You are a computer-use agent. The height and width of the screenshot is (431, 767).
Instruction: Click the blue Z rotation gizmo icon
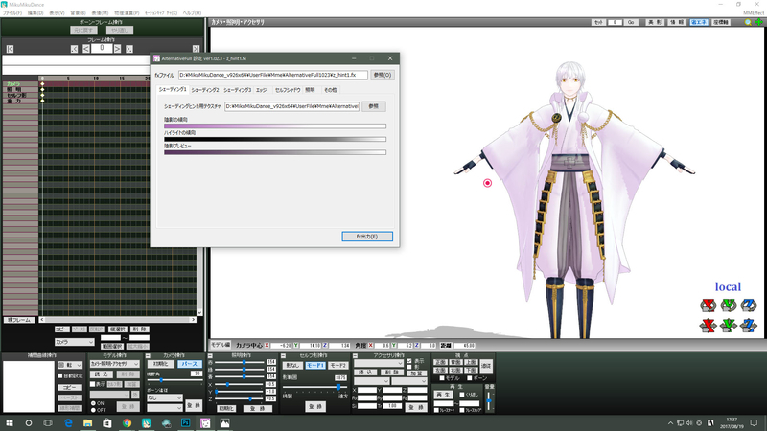[749, 306]
